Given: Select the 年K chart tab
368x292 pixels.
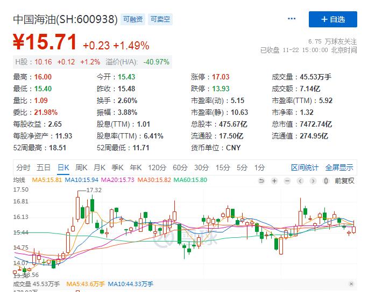Looking at the screenshot, I should (136, 167).
